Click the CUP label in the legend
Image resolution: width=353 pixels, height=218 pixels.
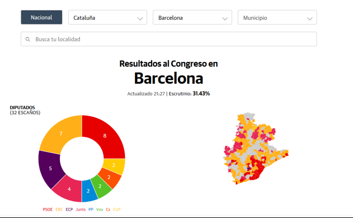[117, 210]
